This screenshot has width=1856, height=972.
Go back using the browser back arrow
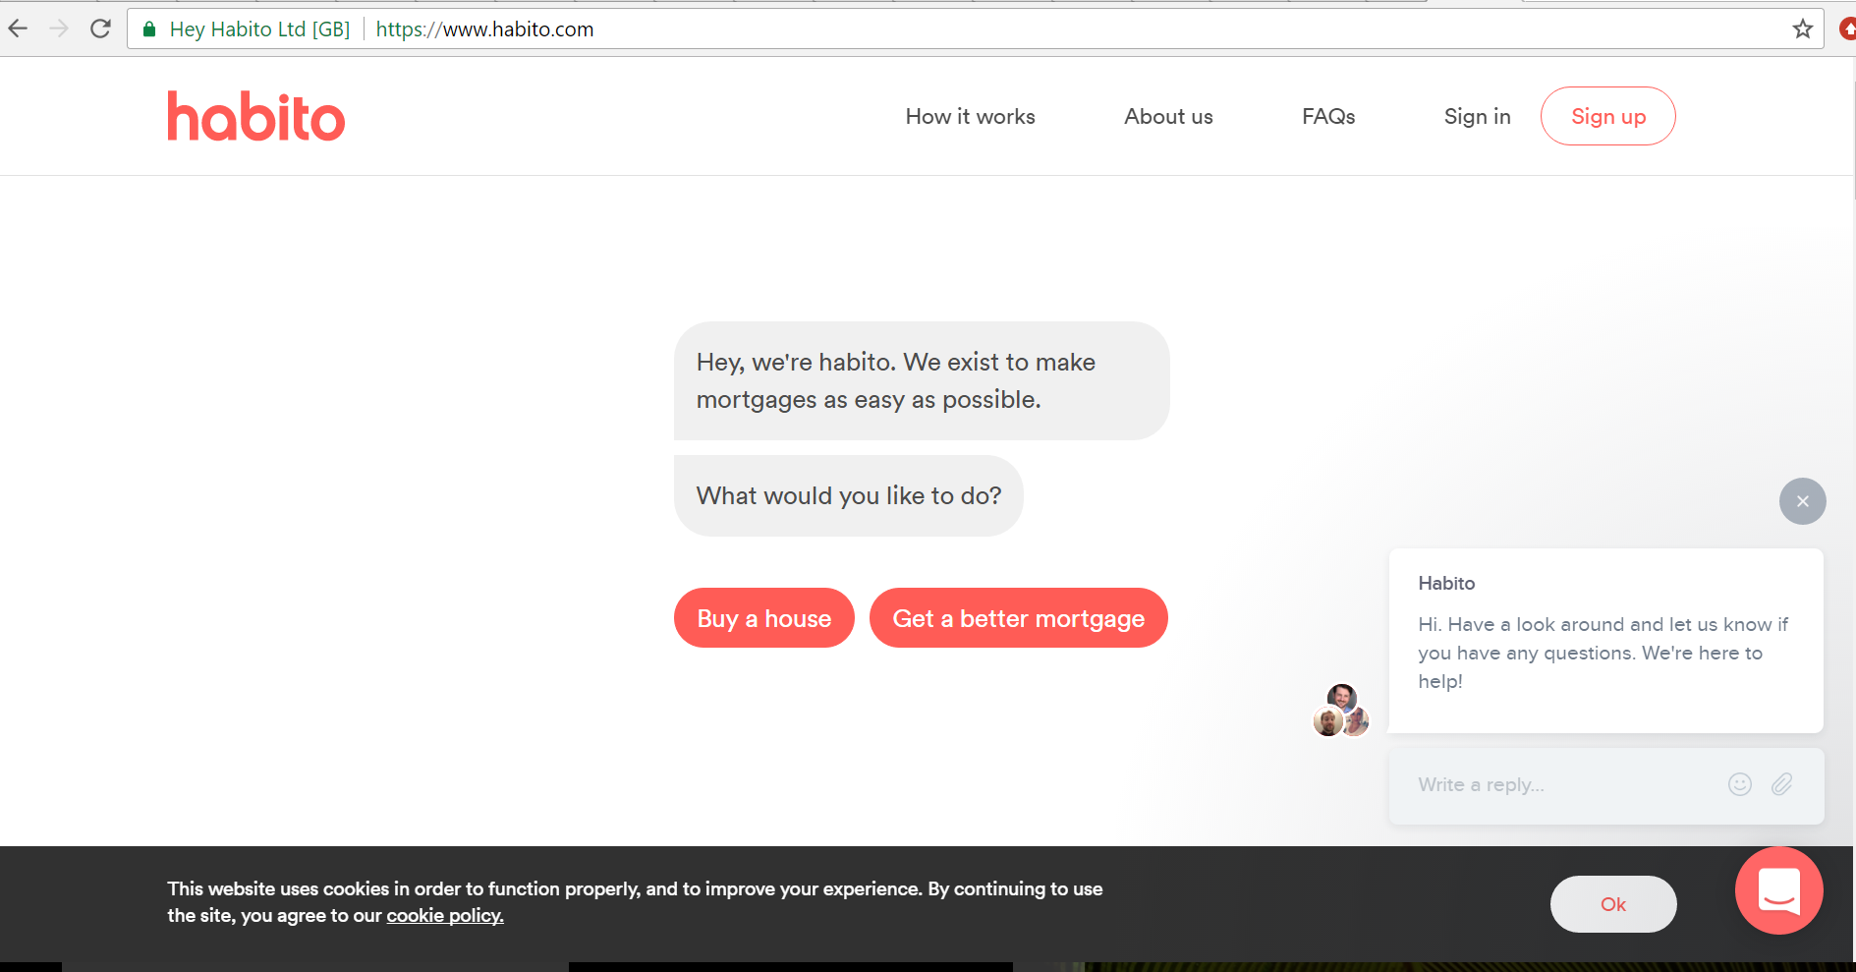(18, 28)
